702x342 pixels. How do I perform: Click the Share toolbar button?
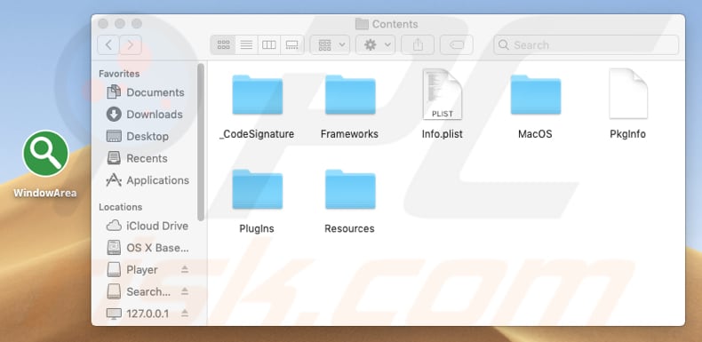418,44
